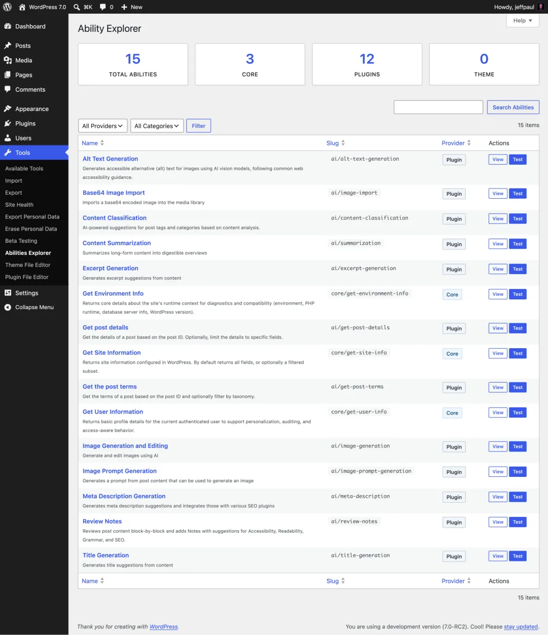
Task: Click the Collapse Menu arrow icon
Action: coord(8,307)
